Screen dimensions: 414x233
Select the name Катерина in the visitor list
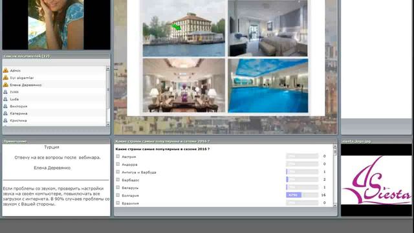(19, 113)
